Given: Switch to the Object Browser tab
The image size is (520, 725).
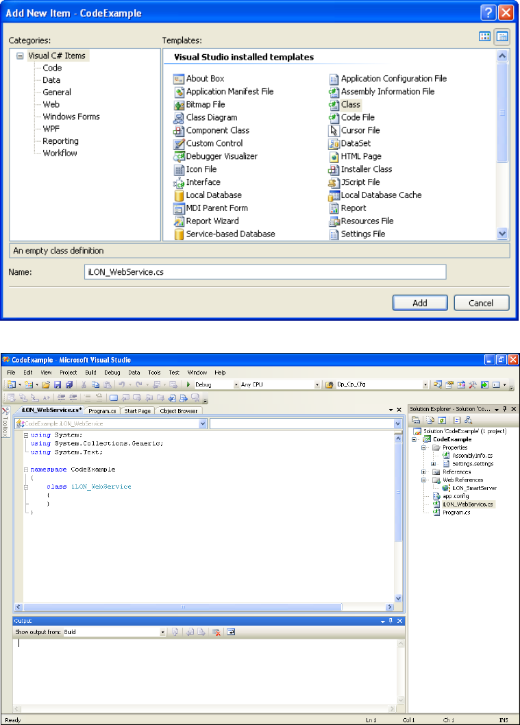Looking at the screenshot, I should 178,411.
